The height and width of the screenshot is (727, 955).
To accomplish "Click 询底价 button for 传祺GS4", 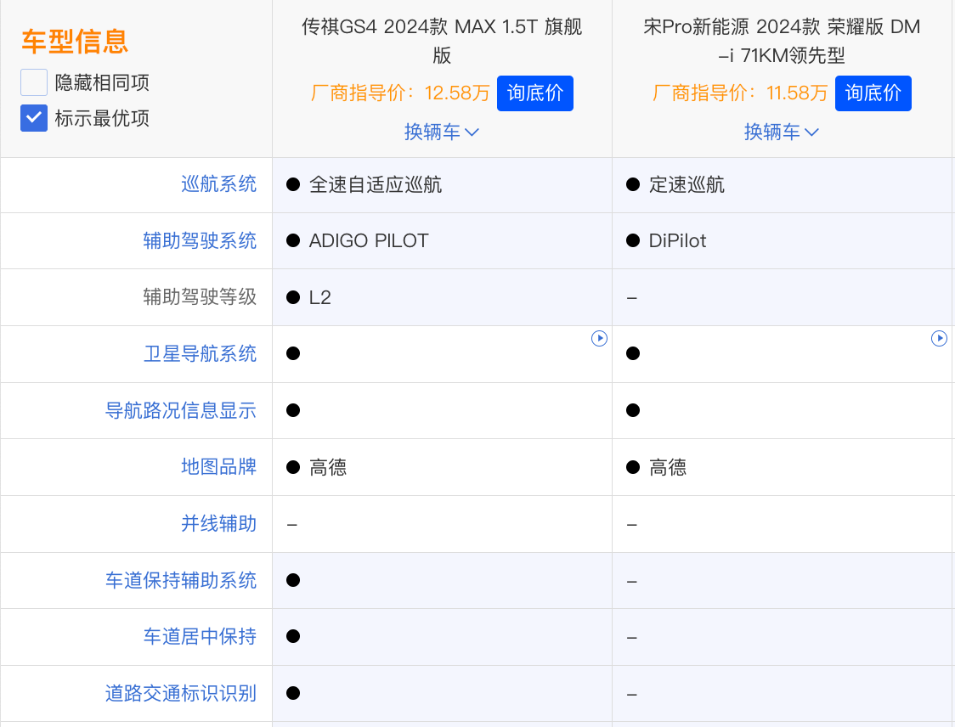I will point(534,93).
